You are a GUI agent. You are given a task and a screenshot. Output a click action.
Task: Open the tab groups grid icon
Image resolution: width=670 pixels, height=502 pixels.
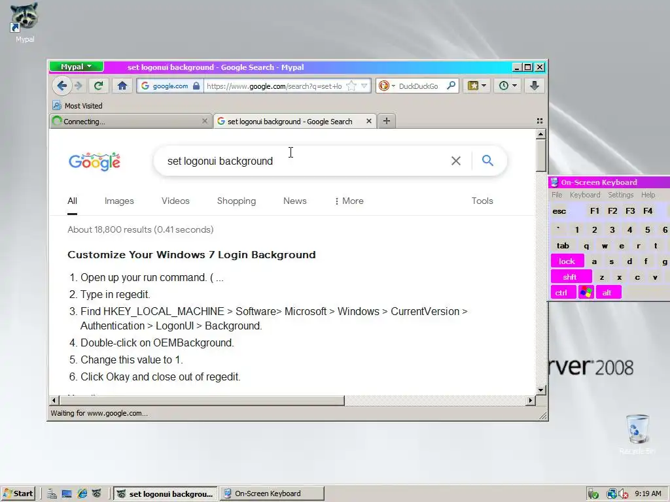coord(540,121)
